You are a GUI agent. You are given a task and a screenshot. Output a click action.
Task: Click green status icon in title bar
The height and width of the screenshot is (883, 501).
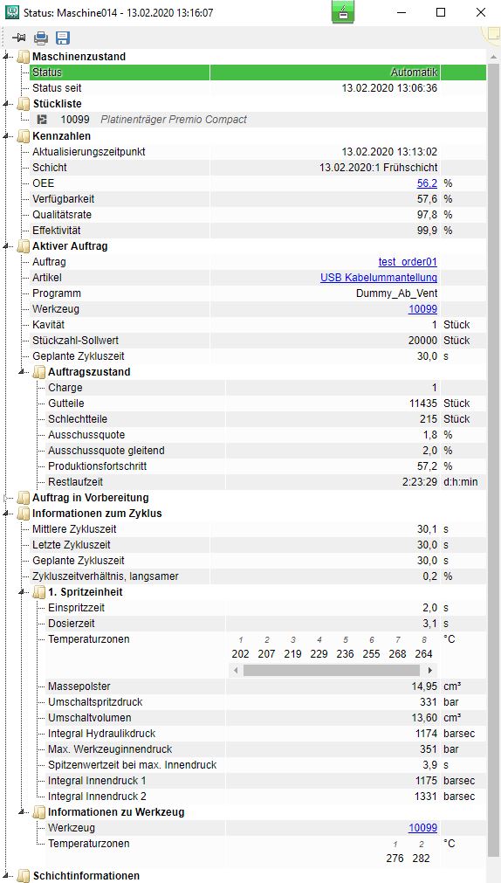(x=343, y=12)
